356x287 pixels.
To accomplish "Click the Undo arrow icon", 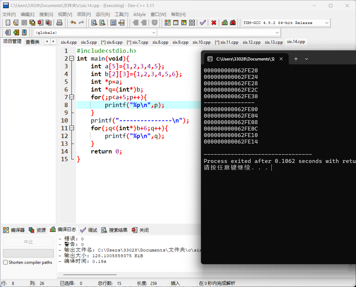I will tap(73, 23).
